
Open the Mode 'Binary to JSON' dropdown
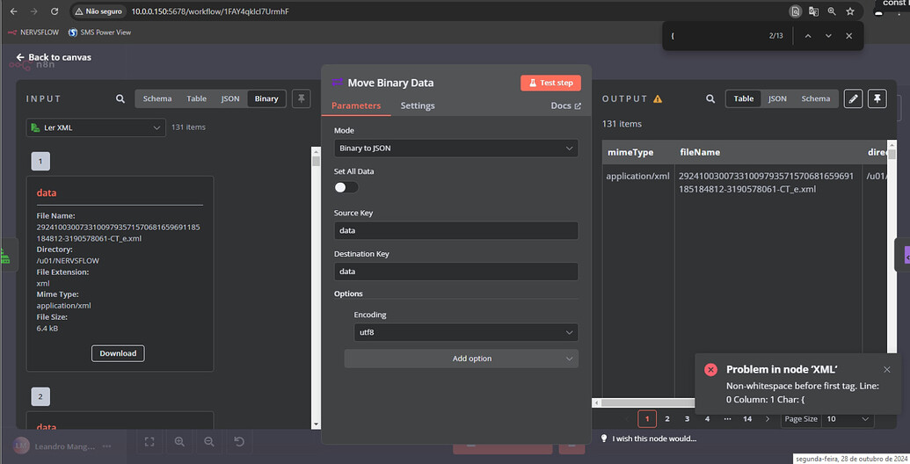456,148
